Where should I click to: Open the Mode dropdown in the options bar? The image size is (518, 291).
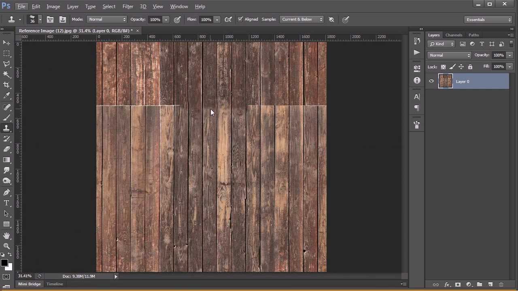point(107,19)
